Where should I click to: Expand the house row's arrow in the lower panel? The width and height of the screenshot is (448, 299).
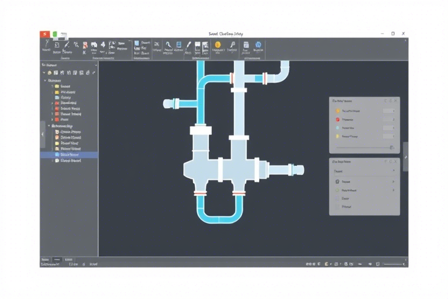point(393,182)
